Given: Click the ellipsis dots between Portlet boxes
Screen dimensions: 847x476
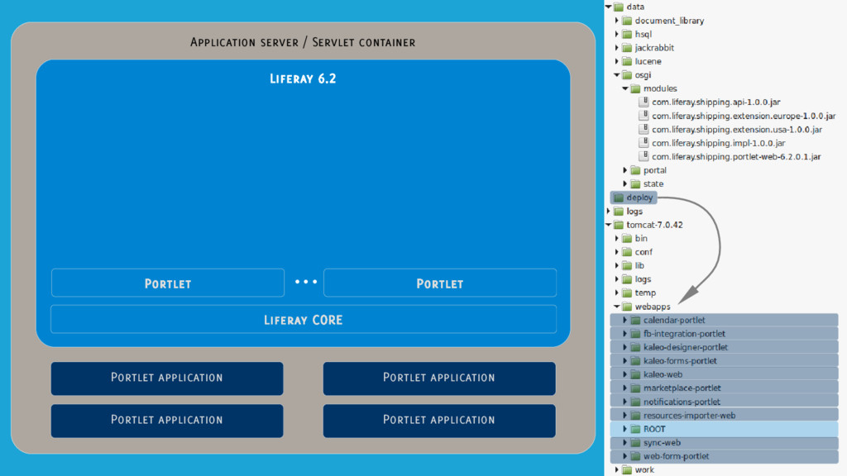Looking at the screenshot, I should [x=306, y=283].
